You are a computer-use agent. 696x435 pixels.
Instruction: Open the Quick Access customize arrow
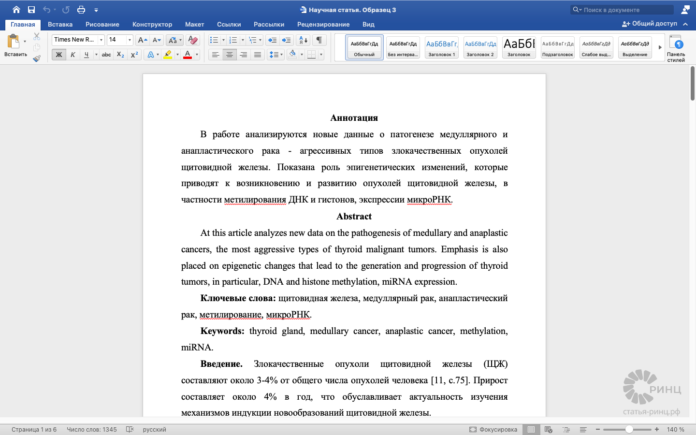96,10
